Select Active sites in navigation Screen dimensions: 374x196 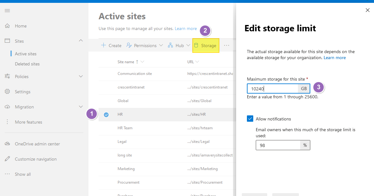pos(26,54)
